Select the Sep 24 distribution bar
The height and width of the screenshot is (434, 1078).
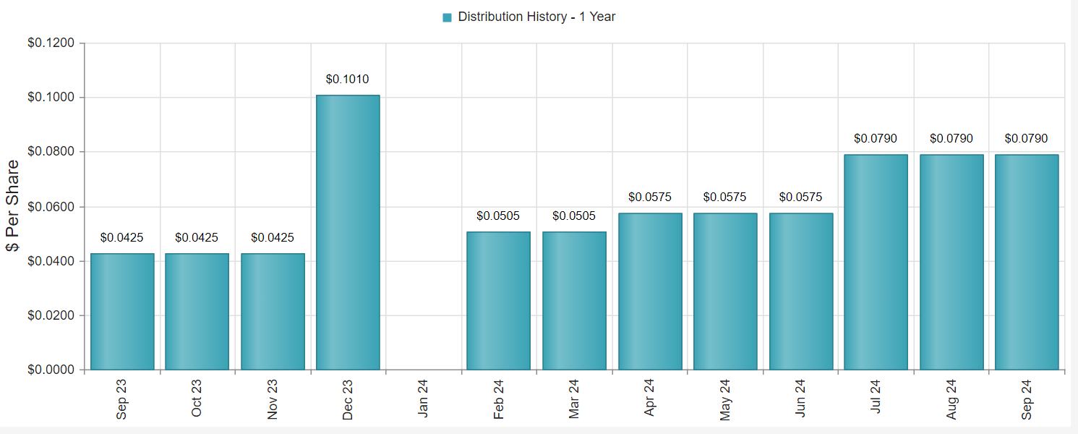point(1027,262)
